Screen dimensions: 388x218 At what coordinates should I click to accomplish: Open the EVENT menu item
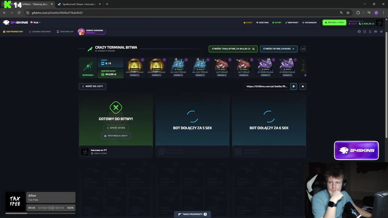pos(248,22)
